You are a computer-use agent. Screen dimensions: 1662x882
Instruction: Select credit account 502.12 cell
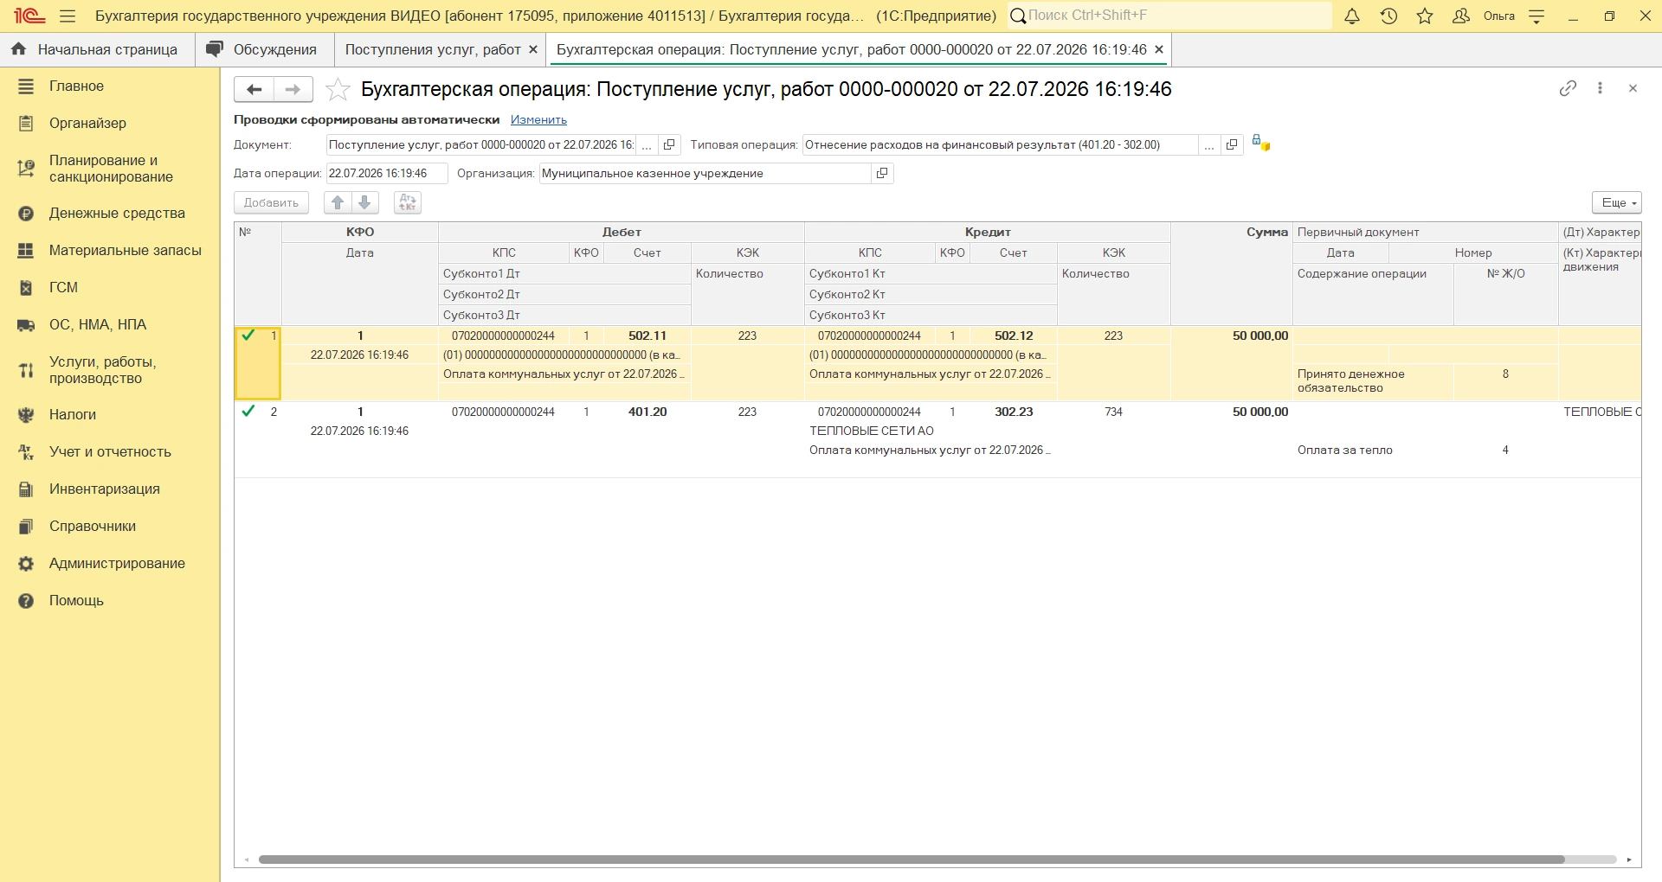1014,336
